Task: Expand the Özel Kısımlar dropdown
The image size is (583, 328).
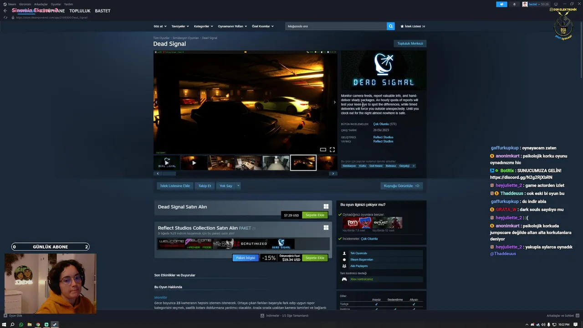Action: point(263,26)
